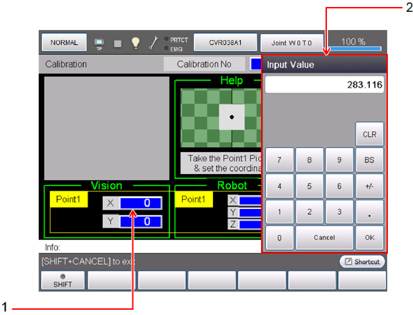413x315 pixels.
Task: Select the Vision Y value field
Action: 140,221
